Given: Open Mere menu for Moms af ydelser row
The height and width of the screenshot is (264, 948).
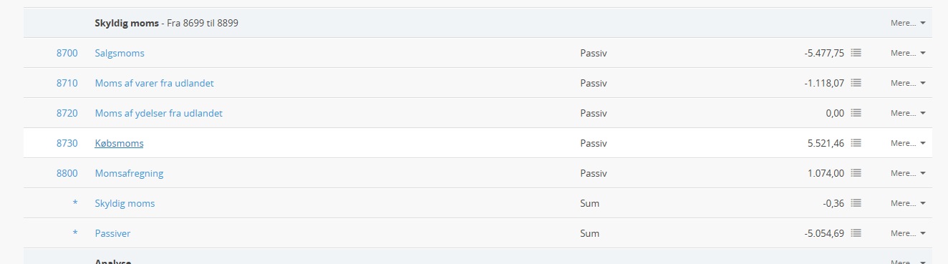Looking at the screenshot, I should [908, 113].
